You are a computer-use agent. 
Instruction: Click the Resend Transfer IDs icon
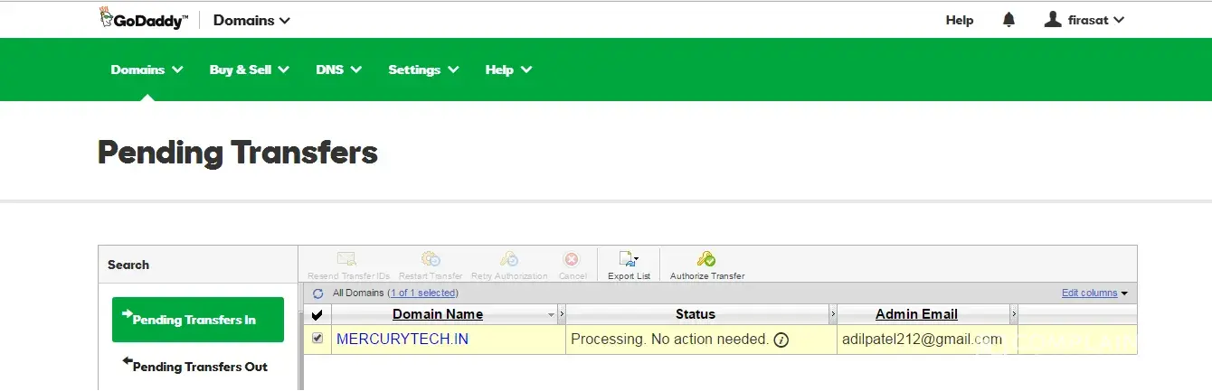coord(347,260)
